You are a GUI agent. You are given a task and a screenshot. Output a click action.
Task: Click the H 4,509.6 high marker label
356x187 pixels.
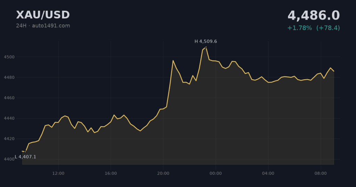(x=206, y=41)
